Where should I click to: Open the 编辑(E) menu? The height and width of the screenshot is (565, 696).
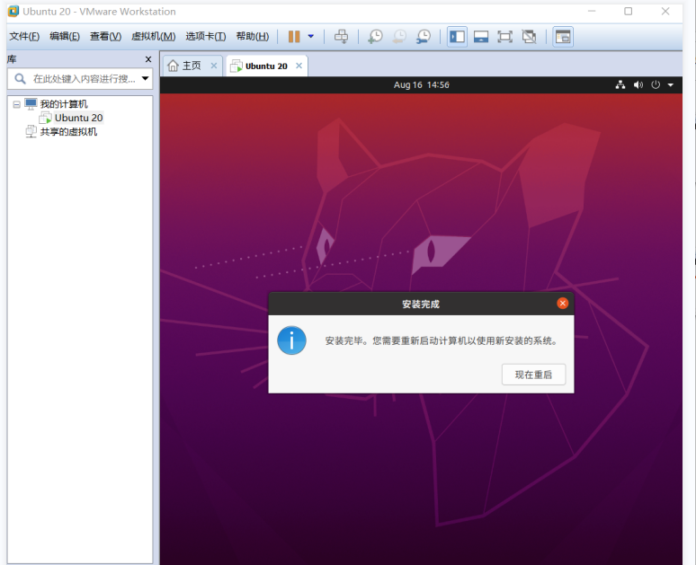tap(65, 36)
